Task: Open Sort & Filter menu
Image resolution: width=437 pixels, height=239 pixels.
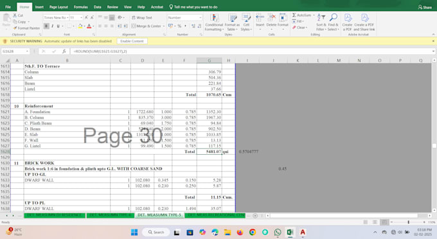Action: pyautogui.click(x=321, y=22)
